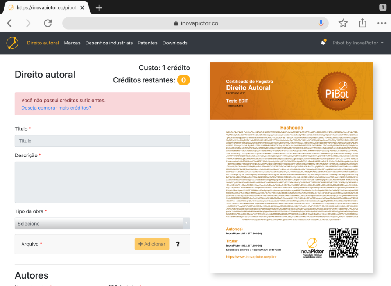This screenshot has height=286, width=391.
Task: Click the 'Custo: 1 crédito' text
Action: pyautogui.click(x=164, y=68)
